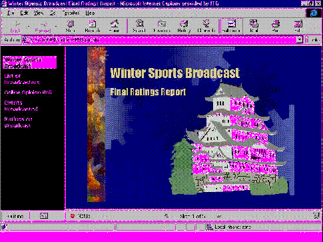
Task: Toggle the Fullscreen toolbar button
Action: click(x=231, y=26)
